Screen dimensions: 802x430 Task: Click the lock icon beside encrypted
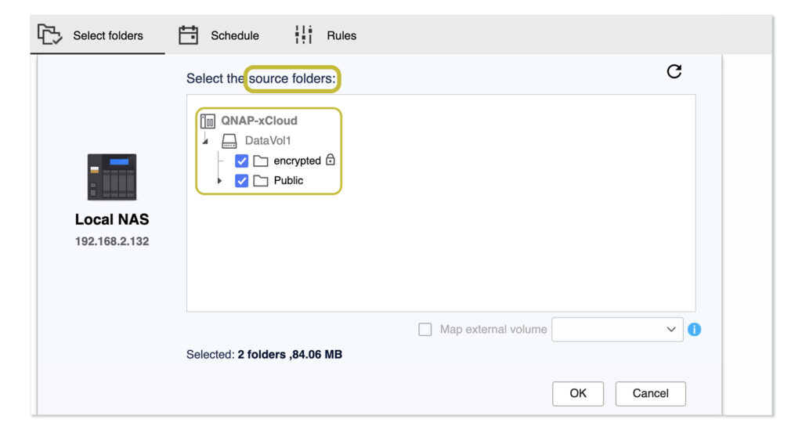[x=331, y=160]
